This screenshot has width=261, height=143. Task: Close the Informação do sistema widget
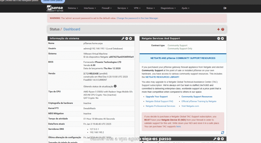[130, 39]
